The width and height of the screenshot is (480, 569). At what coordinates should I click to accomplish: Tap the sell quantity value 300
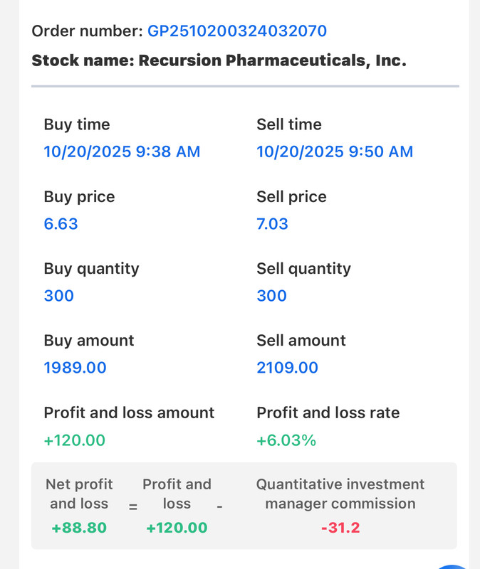coord(271,296)
